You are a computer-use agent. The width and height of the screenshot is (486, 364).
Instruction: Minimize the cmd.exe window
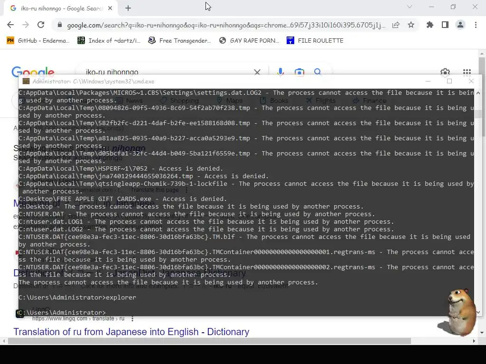(x=428, y=81)
